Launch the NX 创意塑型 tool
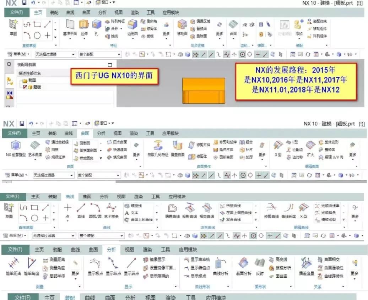Image resolution: width=368 pixels, height=300 pixels. click(16, 148)
